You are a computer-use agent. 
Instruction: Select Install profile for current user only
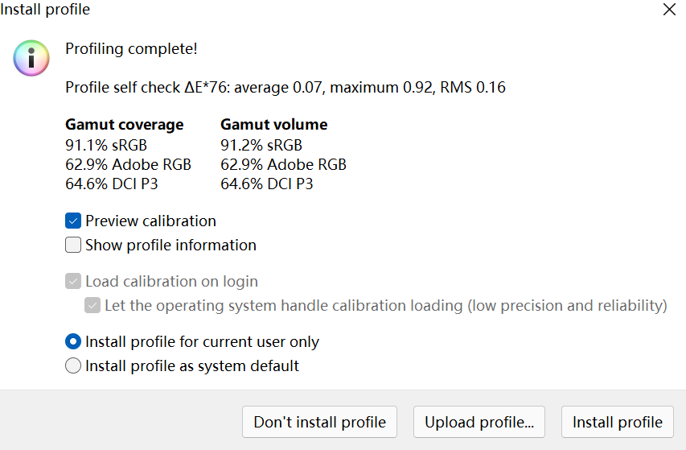click(x=73, y=342)
